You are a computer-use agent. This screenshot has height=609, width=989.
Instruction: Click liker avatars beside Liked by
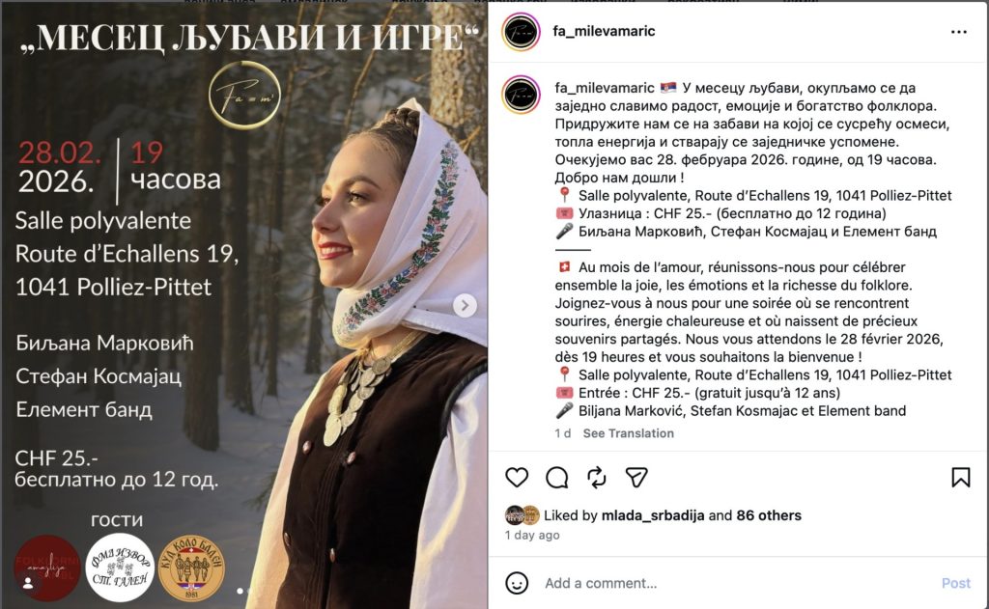523,515
